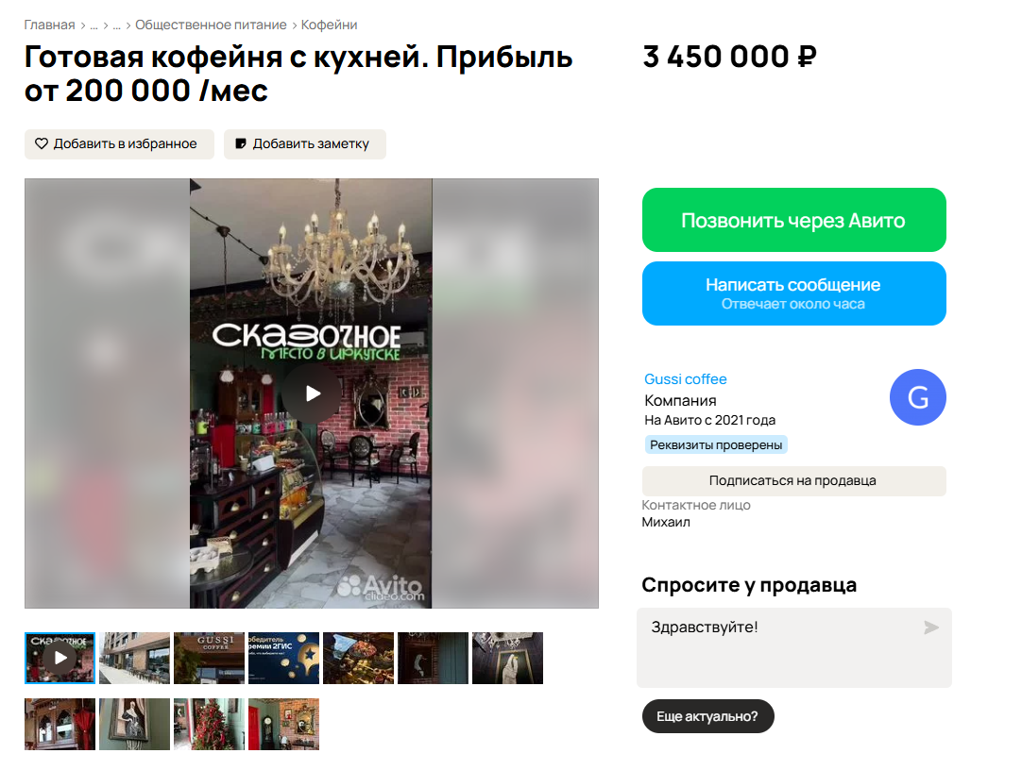This screenshot has height=770, width=1022.
Task: Play the main coffee shop video
Action: coord(312,393)
